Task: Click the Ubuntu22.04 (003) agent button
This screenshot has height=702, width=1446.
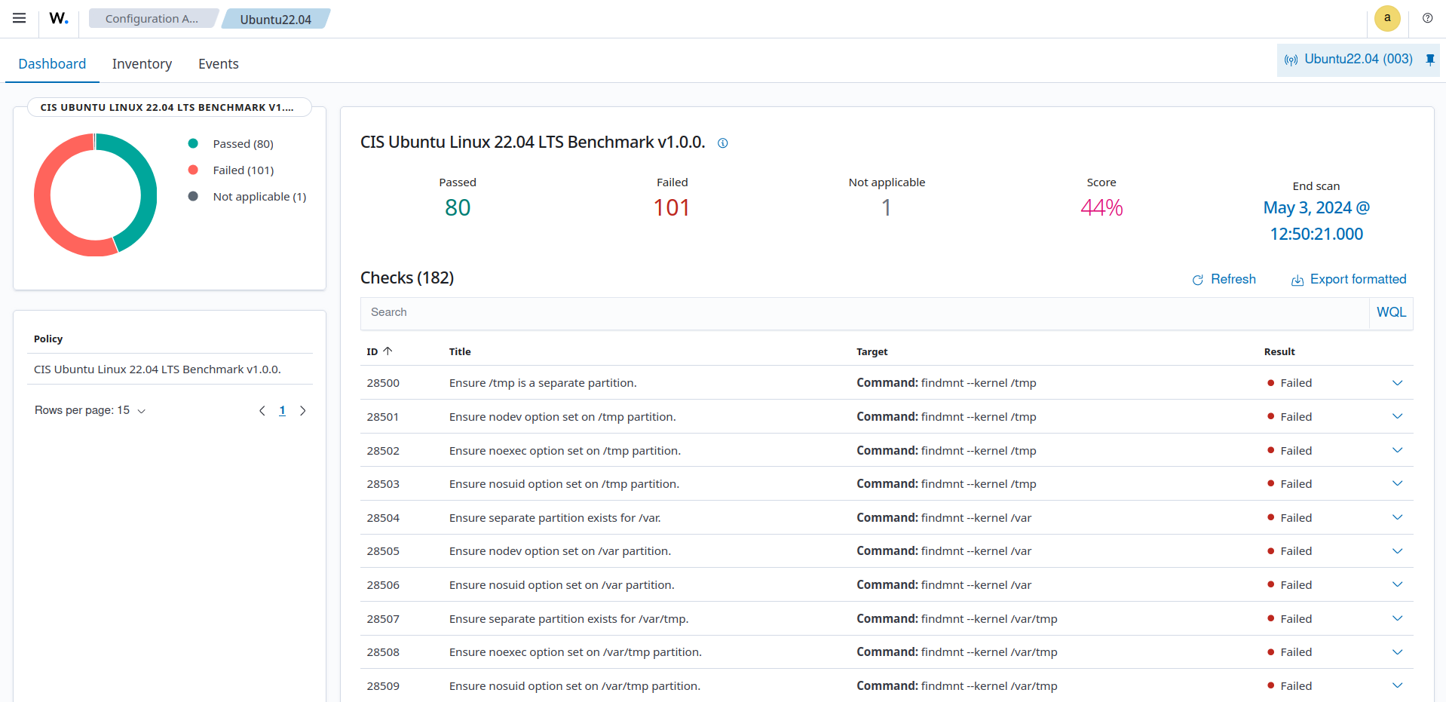Action: click(x=1359, y=59)
